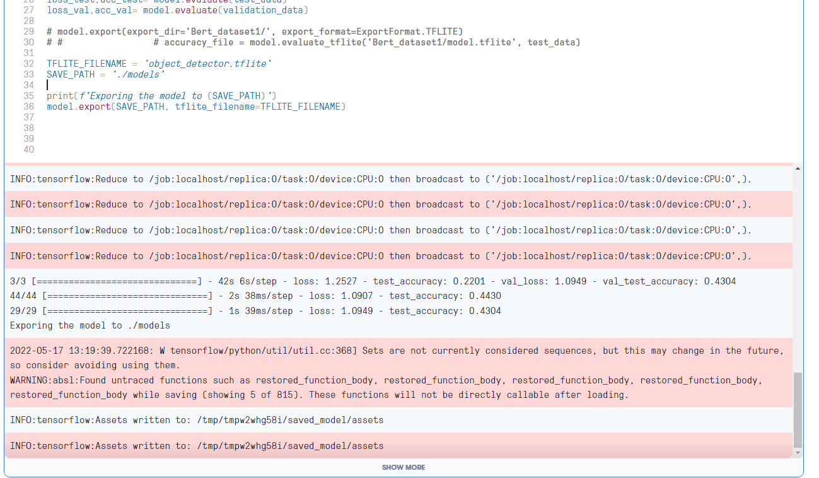
Task: Click the 3/3 training progress output line
Action: point(372,281)
